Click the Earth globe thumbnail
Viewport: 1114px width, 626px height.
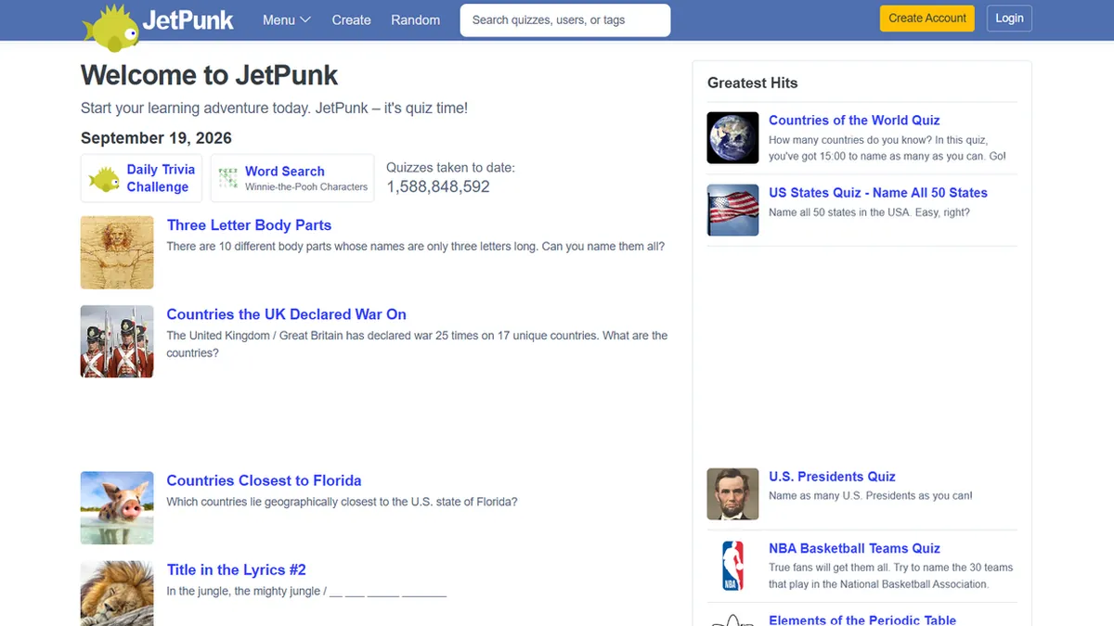click(x=732, y=138)
